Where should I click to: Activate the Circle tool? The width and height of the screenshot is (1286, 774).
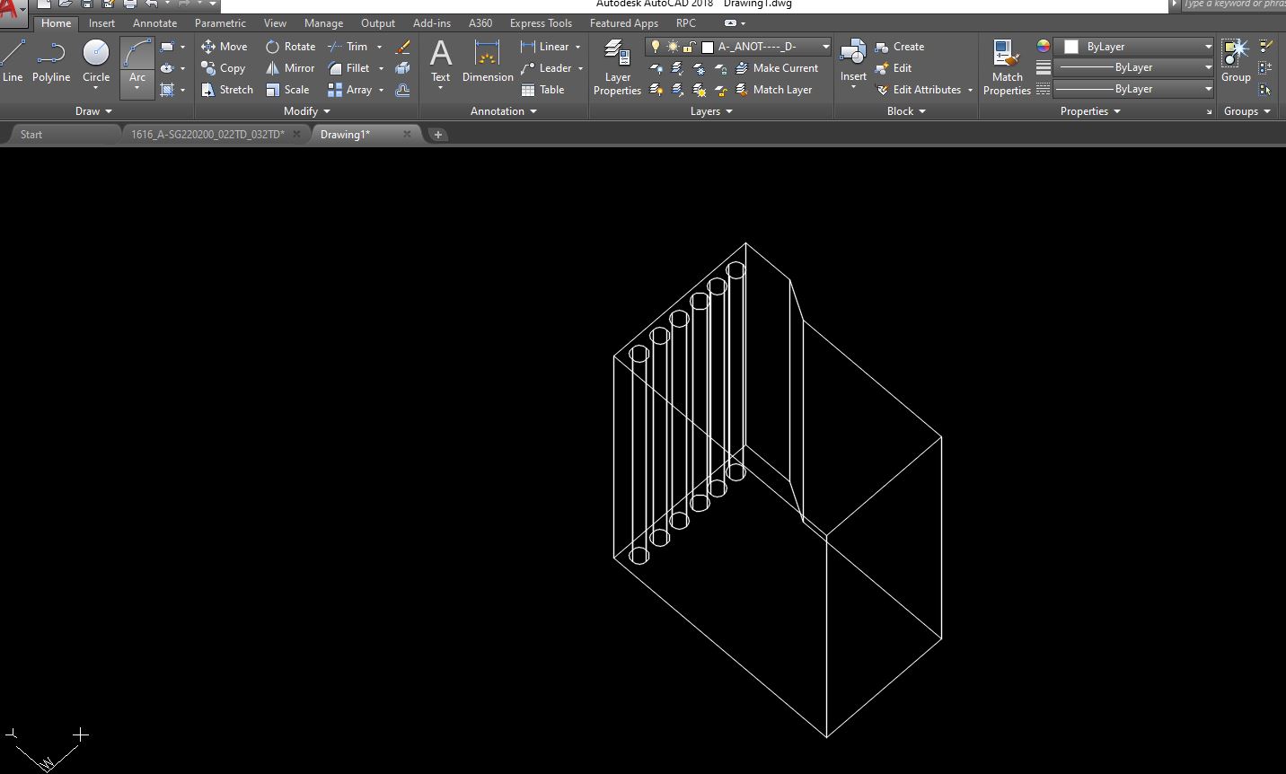[x=95, y=63]
